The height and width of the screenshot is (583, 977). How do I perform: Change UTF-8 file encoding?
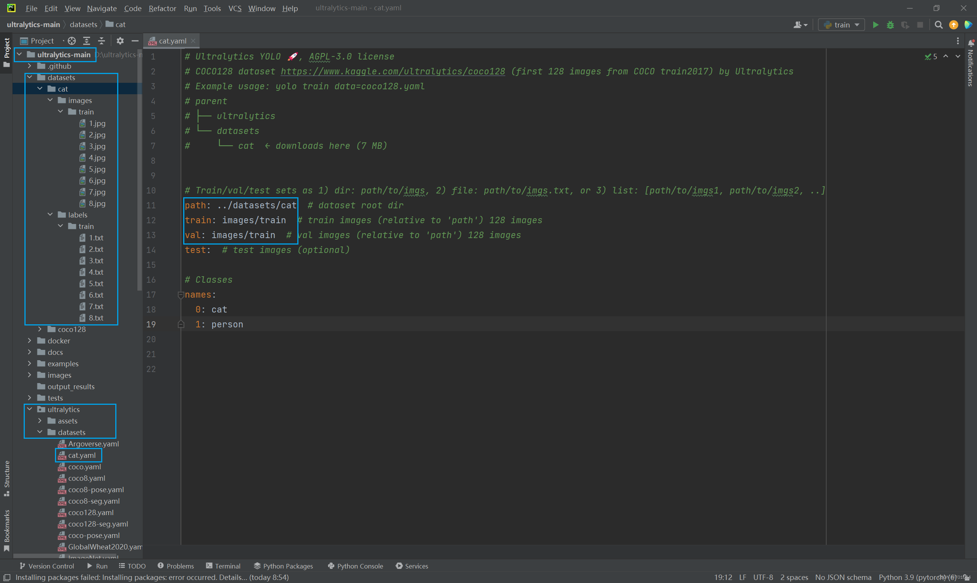pyautogui.click(x=763, y=577)
